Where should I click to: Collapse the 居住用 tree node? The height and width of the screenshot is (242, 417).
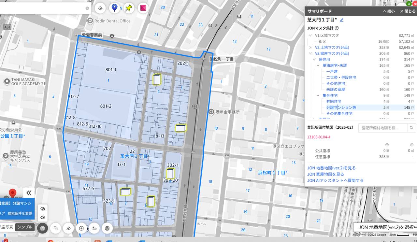tap(314, 60)
